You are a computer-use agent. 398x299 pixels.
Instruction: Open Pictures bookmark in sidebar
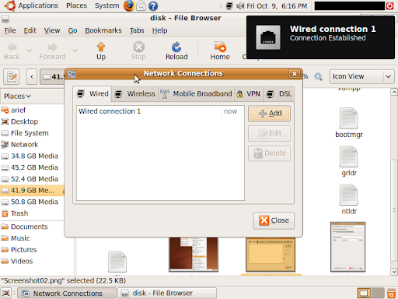pyautogui.click(x=32, y=249)
